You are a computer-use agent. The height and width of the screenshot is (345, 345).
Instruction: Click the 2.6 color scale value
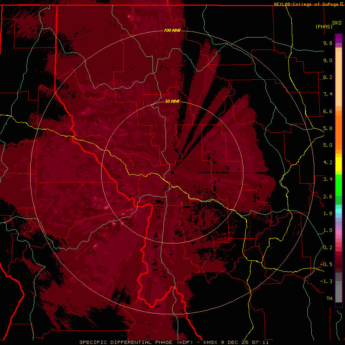pos(328,197)
